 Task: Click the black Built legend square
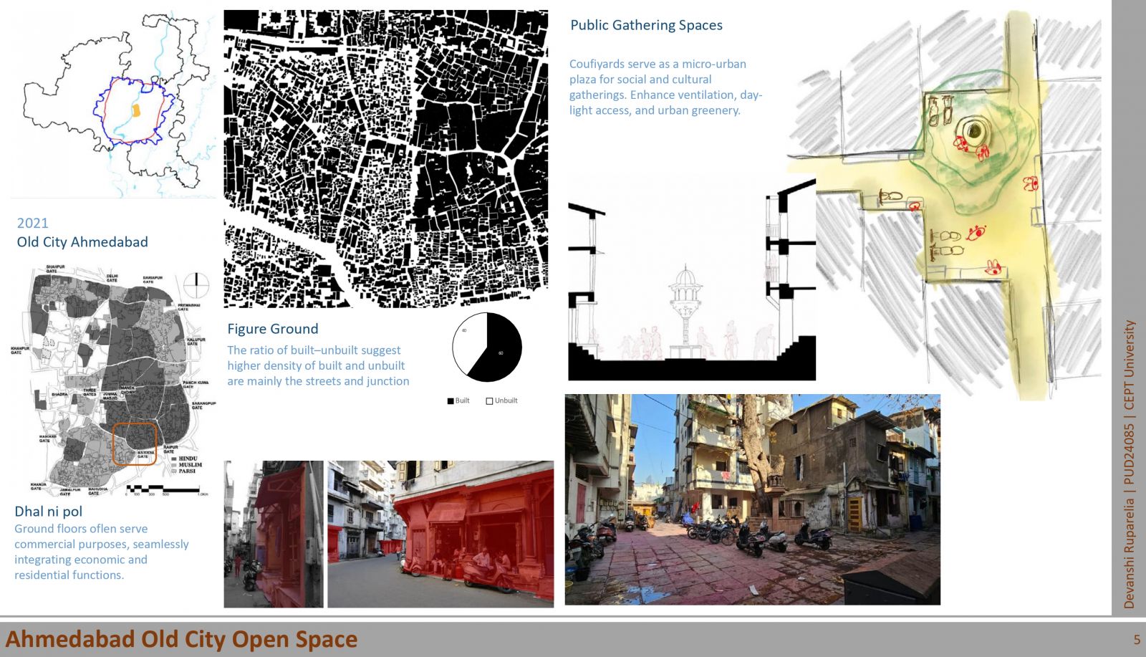(x=451, y=401)
